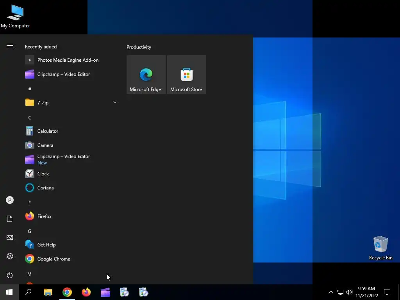
Task: Launch Firefox from the taskbar
Action: point(86,292)
